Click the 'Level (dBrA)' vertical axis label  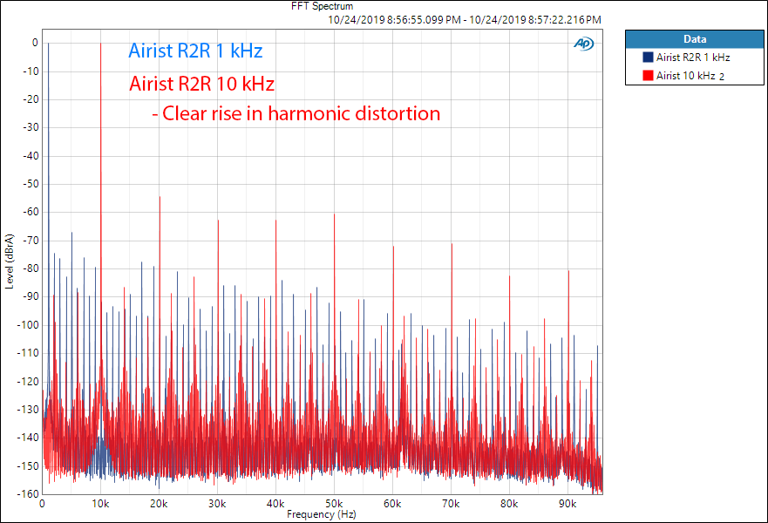tap(10, 261)
